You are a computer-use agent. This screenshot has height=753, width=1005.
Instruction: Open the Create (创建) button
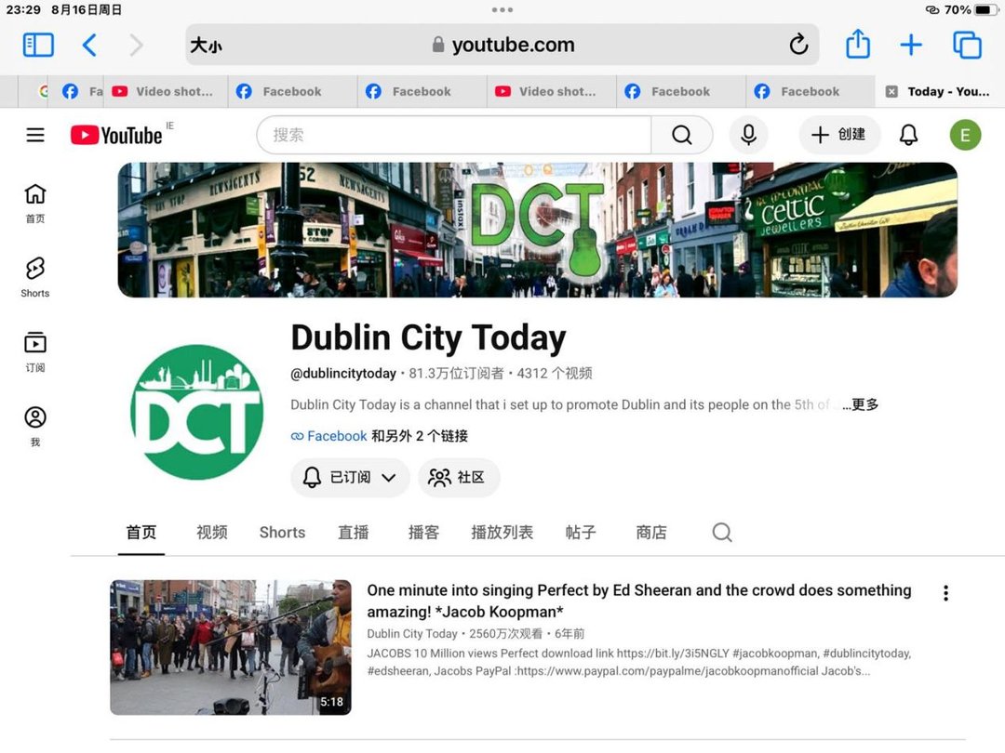coord(839,135)
